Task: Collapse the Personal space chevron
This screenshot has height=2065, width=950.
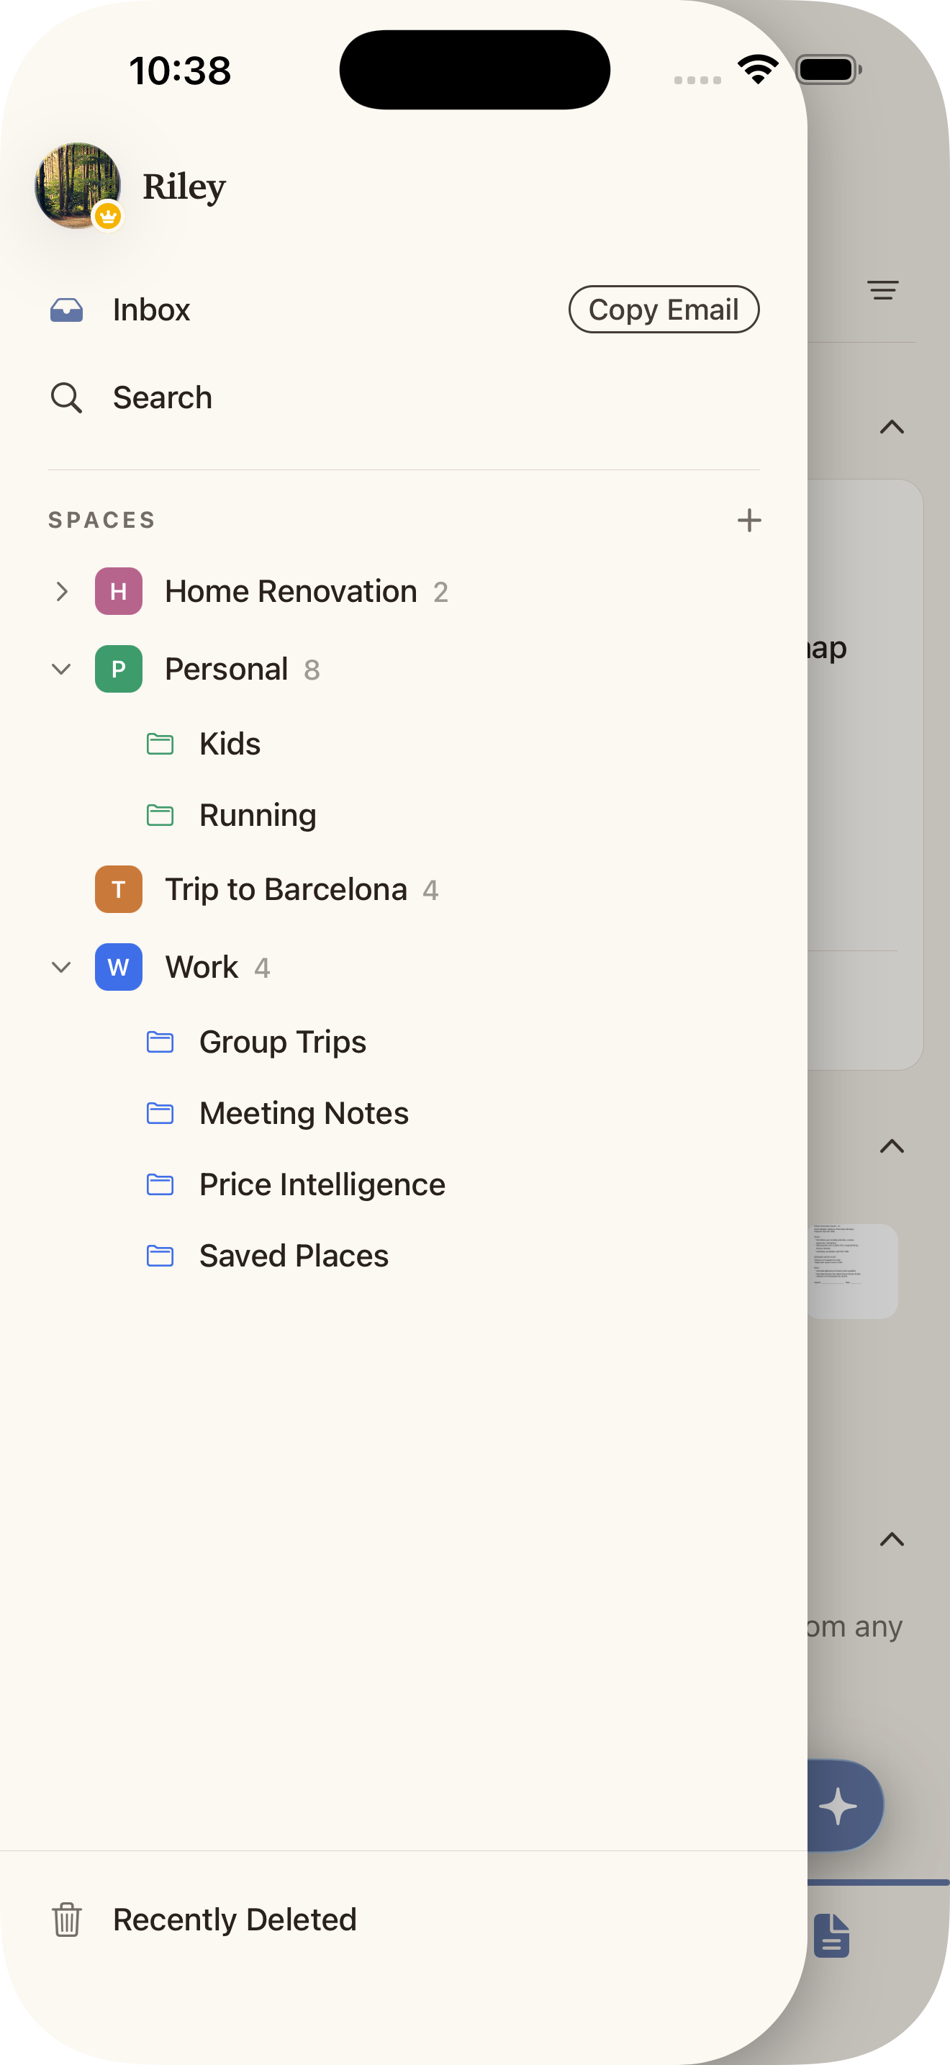Action: point(62,670)
